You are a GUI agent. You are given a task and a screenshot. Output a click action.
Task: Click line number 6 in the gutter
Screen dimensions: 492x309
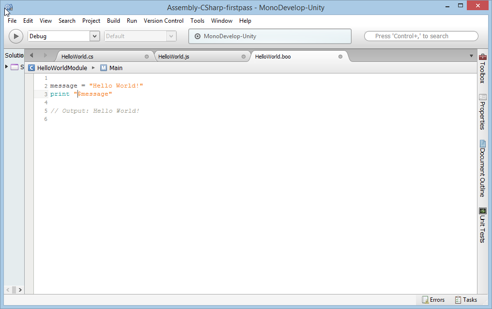point(46,119)
